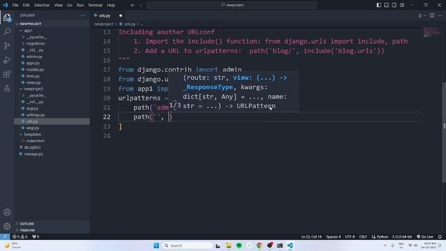This screenshot has height=251, width=446.
Task: Toggle the bottom panel layout icon
Action: coord(386,5)
